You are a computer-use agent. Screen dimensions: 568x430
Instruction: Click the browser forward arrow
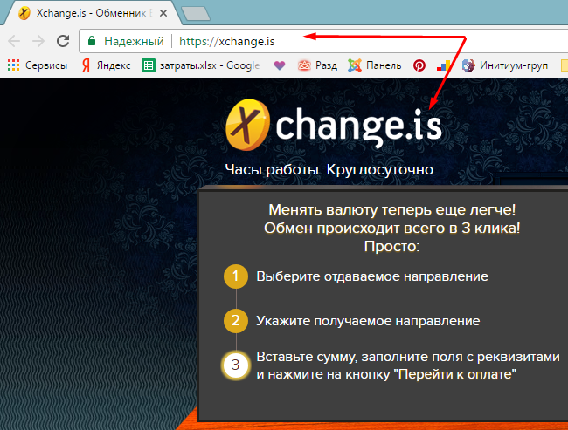point(38,41)
